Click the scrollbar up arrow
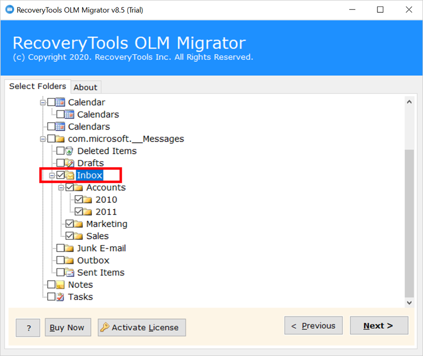Screen dimensions: 423x356 tap(409, 102)
